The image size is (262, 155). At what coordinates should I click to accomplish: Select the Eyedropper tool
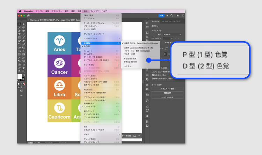23,58
